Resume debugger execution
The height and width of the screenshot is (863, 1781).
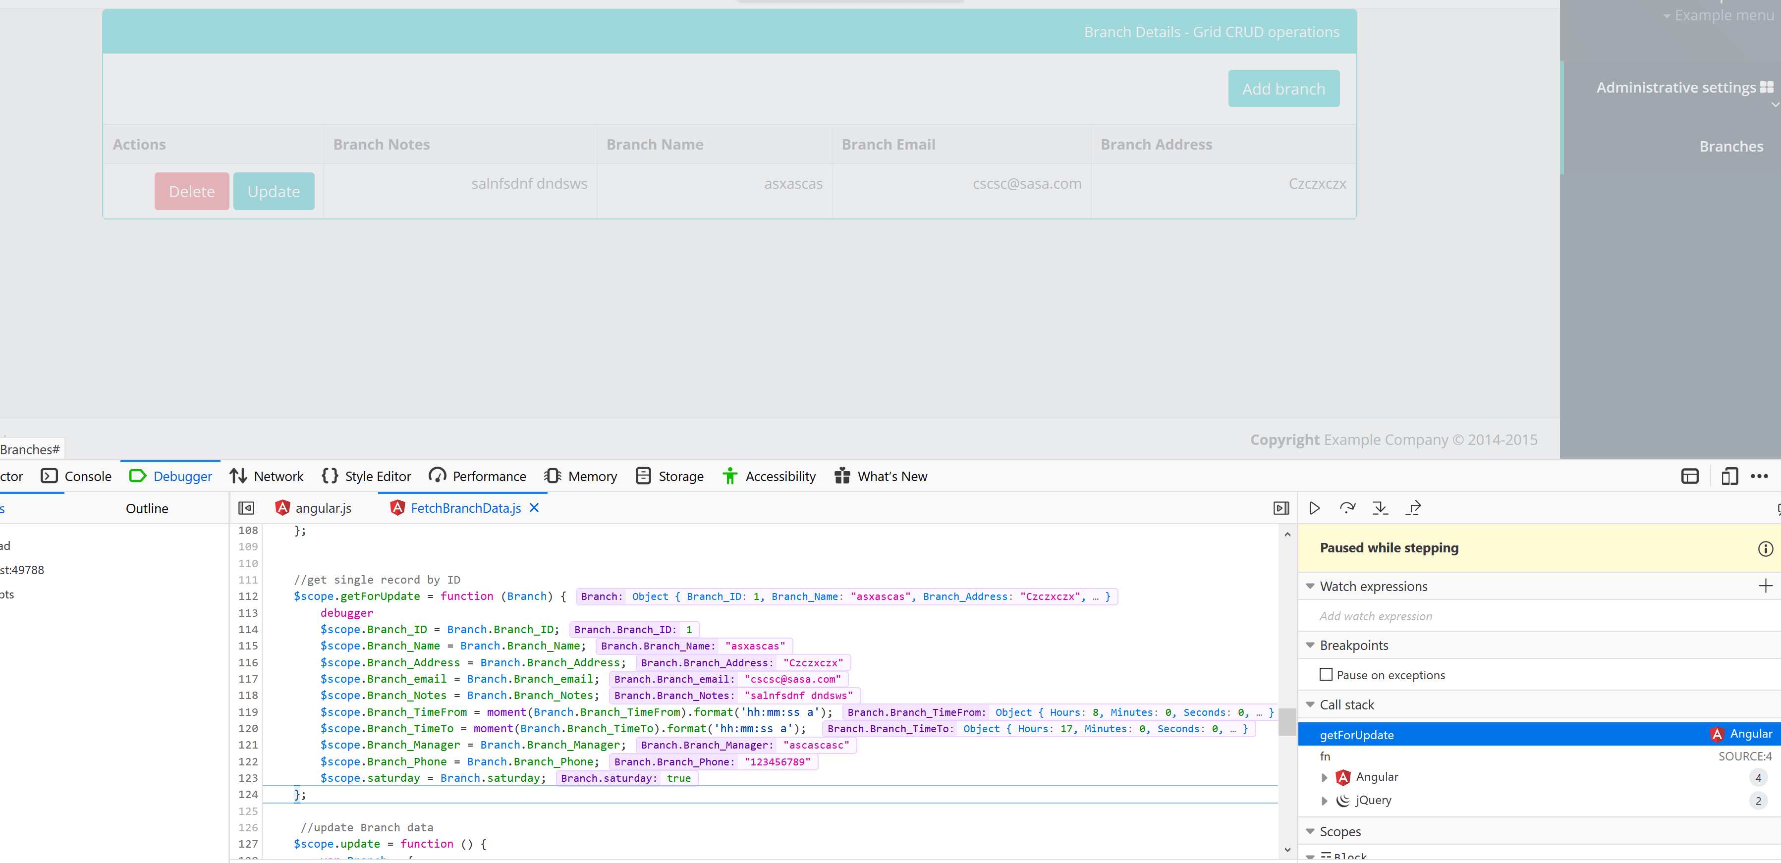[1314, 509]
